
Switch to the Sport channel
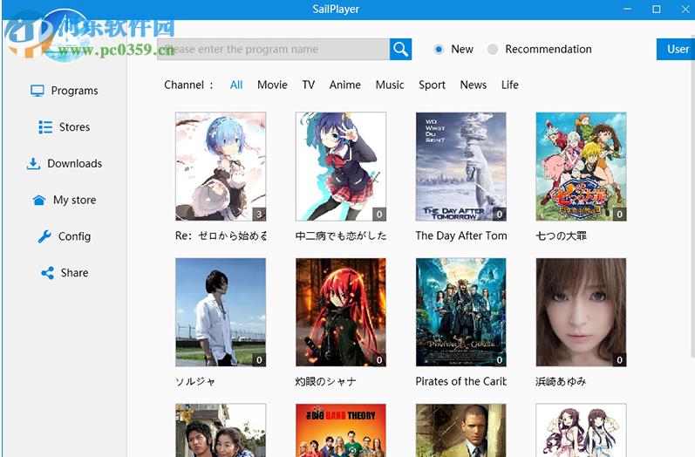pos(432,85)
